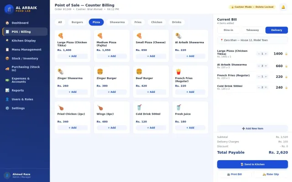Screen dimensions: 292x182
Task: Add Al Arbaik Shawarma to the bill
Action: point(190,56)
